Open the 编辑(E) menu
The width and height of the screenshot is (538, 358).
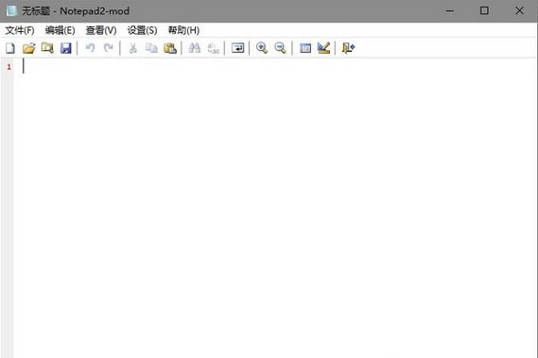click(x=60, y=30)
